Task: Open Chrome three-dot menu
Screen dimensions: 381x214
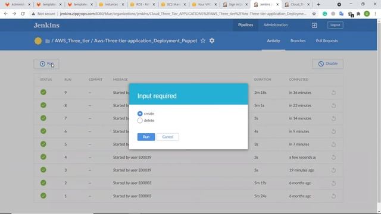Action: 375,14
